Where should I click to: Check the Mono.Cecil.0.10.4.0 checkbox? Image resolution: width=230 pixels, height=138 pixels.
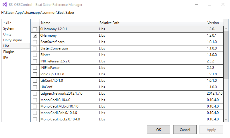(35, 100)
